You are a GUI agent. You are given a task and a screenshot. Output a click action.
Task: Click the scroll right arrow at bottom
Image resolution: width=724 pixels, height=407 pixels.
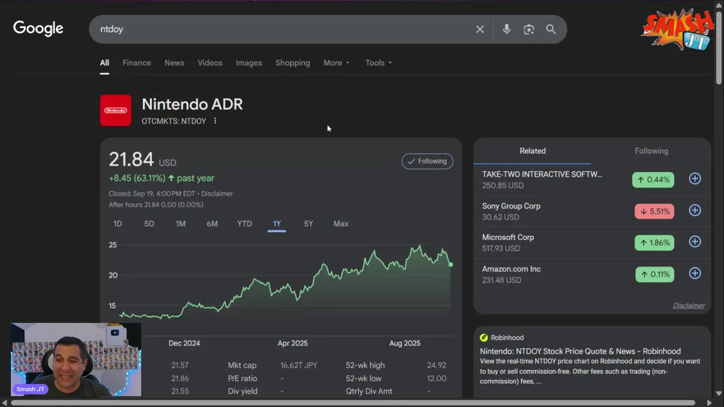point(709,402)
